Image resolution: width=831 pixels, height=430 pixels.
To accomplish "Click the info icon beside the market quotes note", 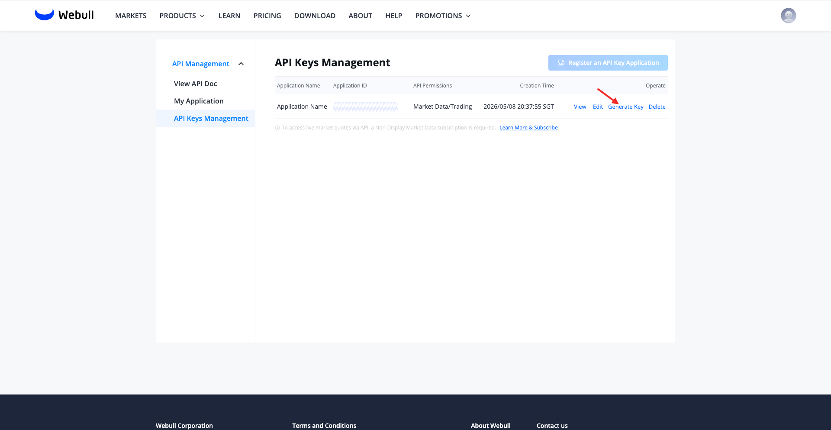I will 277,128.
